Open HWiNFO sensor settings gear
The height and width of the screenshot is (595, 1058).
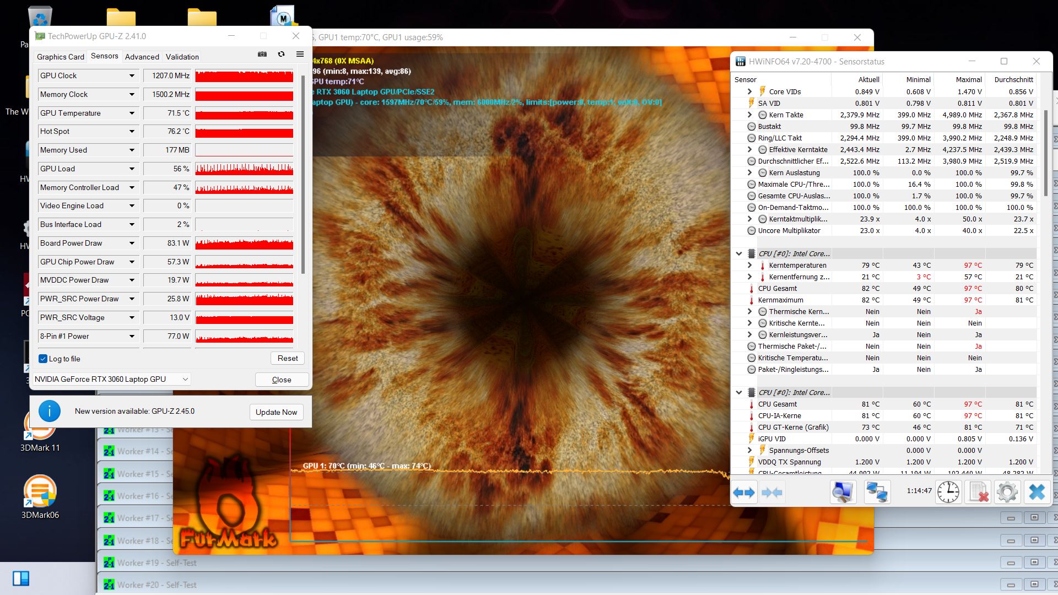pyautogui.click(x=1007, y=492)
